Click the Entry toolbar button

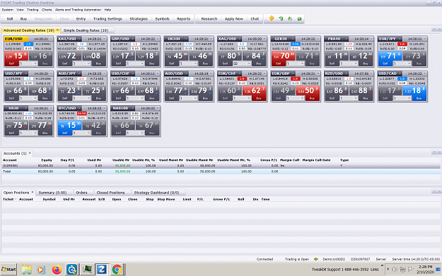click(x=81, y=19)
